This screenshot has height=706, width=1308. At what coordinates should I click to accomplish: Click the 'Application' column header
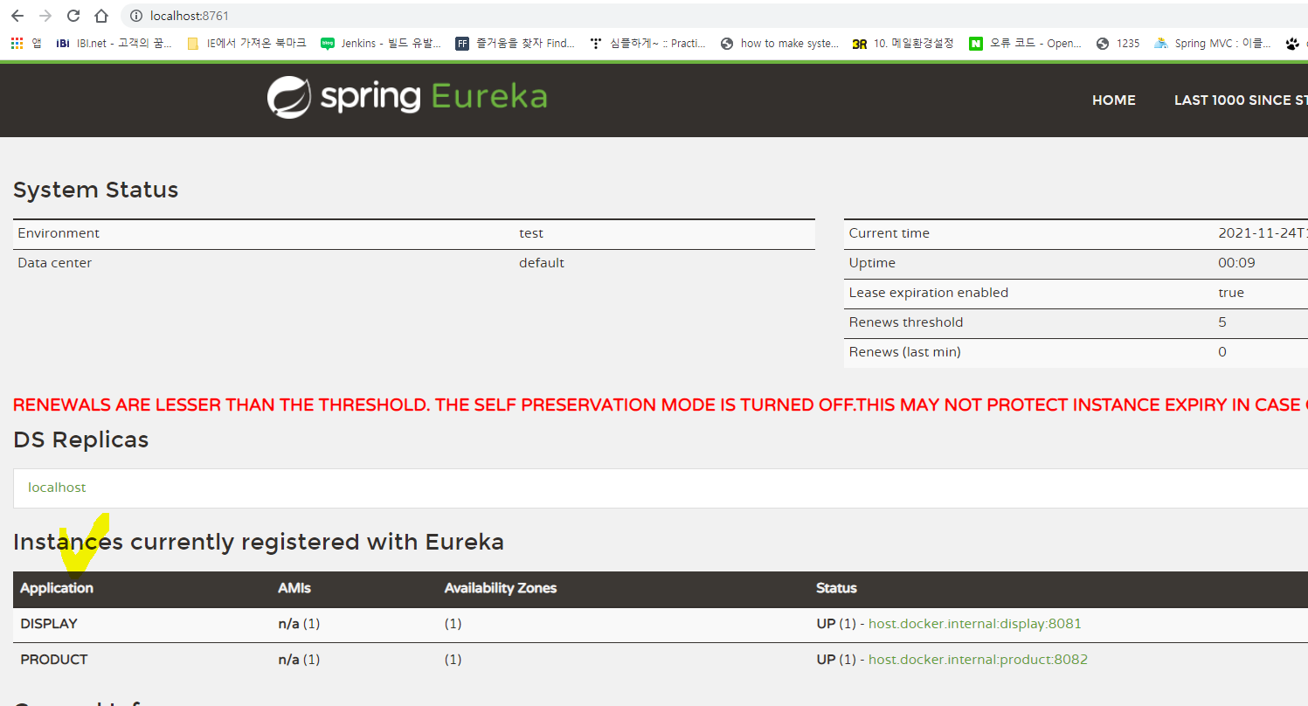[x=57, y=588]
